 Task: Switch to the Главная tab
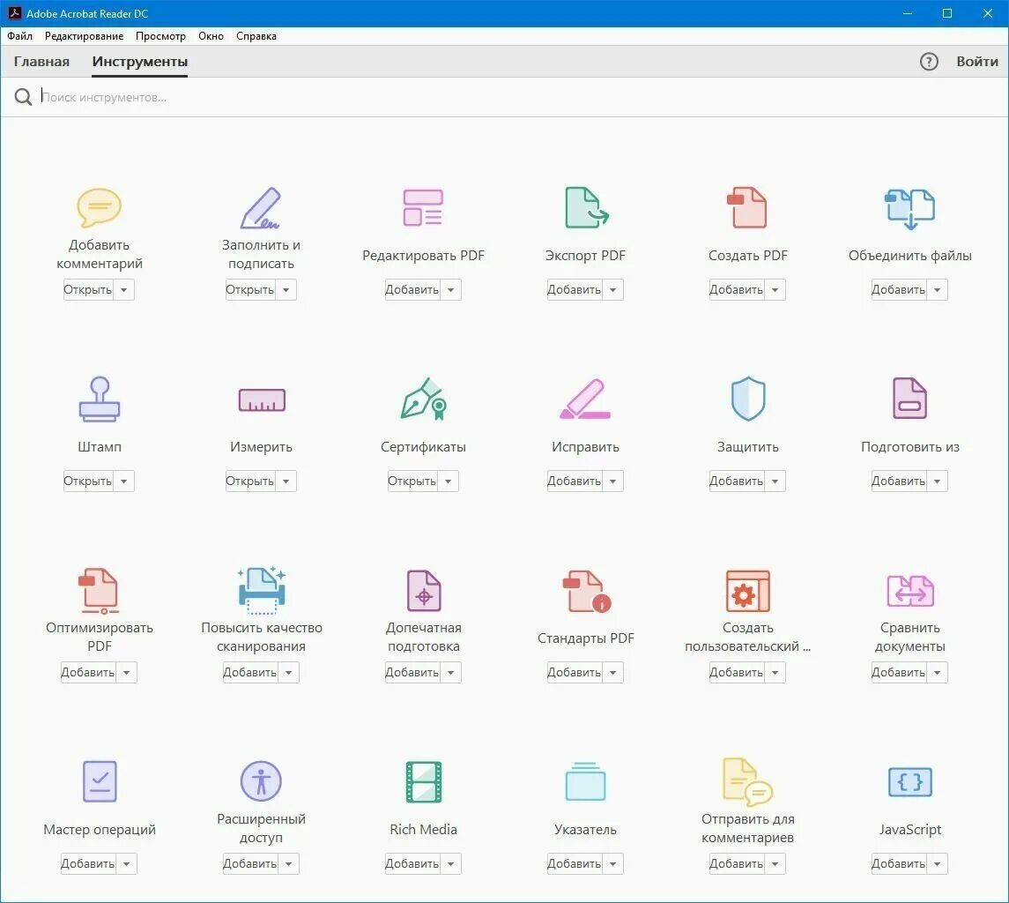pos(41,62)
